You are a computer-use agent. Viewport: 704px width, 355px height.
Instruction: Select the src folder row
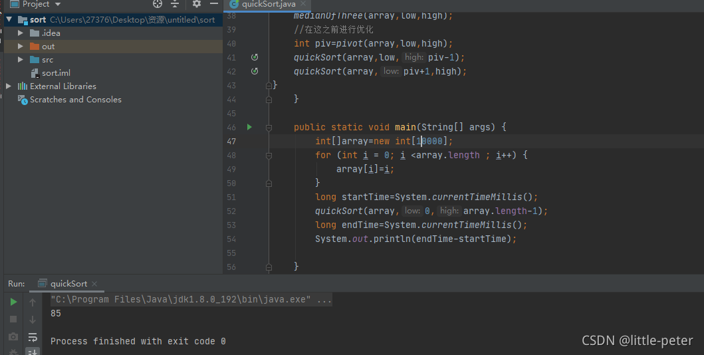(x=113, y=59)
